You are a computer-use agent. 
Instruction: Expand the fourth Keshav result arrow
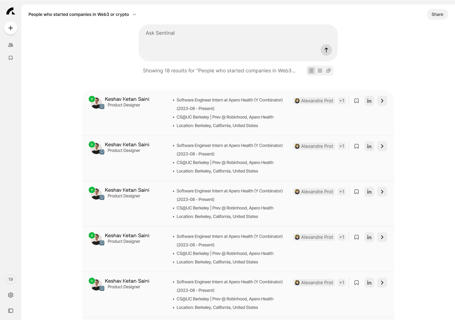(382, 237)
